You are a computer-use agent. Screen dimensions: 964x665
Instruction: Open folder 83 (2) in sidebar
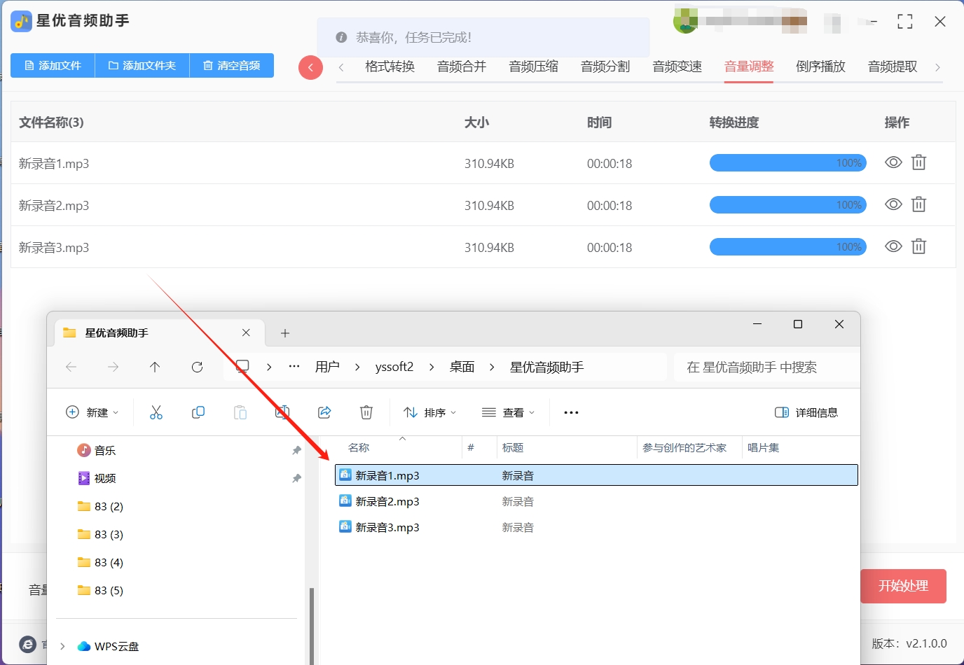(100, 506)
